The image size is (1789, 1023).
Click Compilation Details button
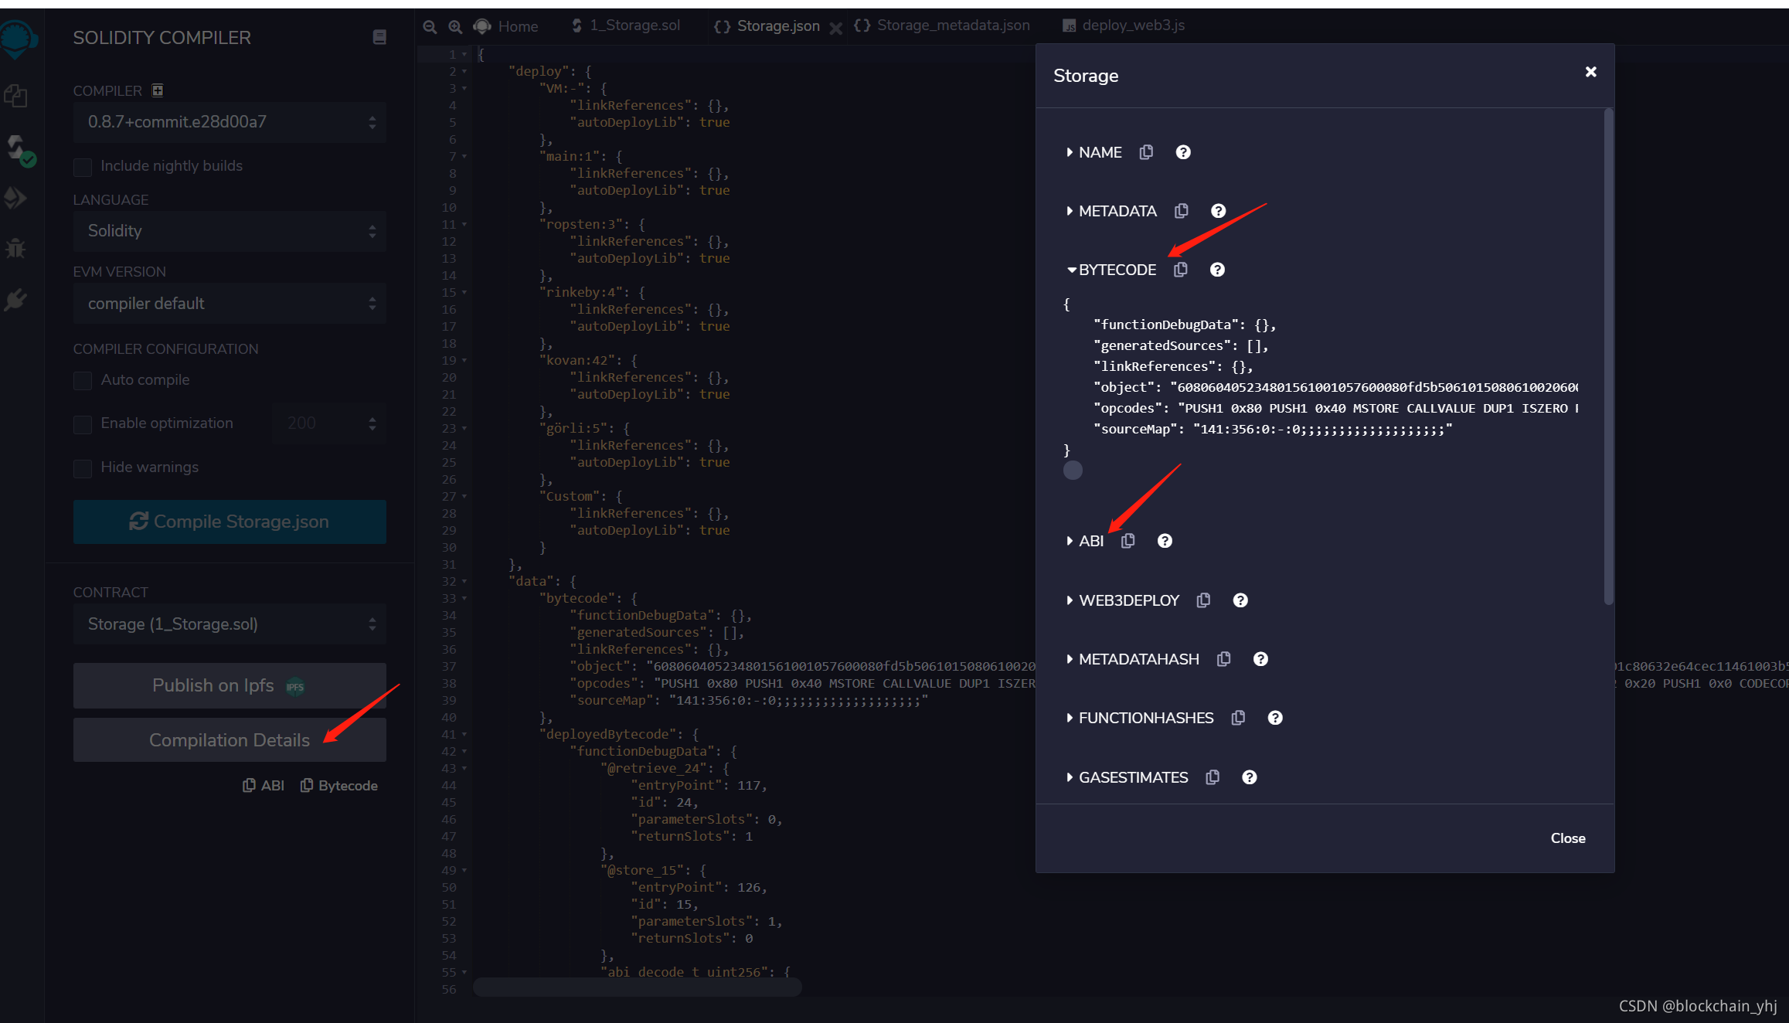point(230,740)
